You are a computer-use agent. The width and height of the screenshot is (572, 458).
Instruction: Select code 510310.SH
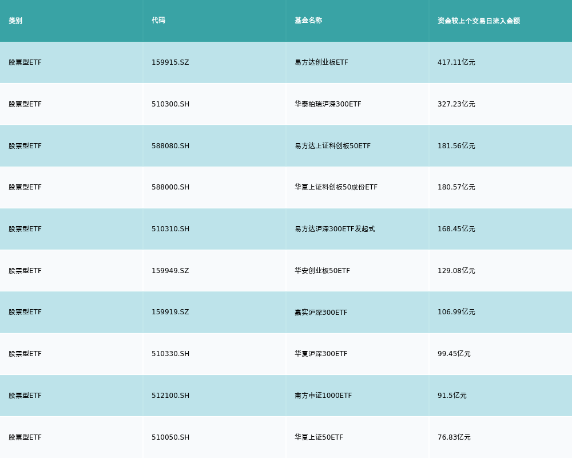pyautogui.click(x=170, y=229)
